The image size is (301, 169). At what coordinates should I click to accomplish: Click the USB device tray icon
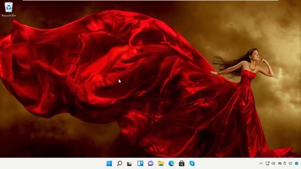coord(285,163)
